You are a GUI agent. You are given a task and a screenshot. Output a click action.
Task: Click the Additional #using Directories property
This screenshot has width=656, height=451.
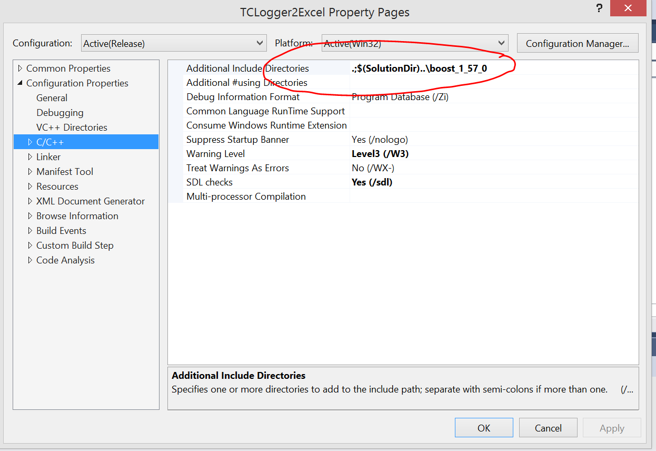pyautogui.click(x=247, y=83)
